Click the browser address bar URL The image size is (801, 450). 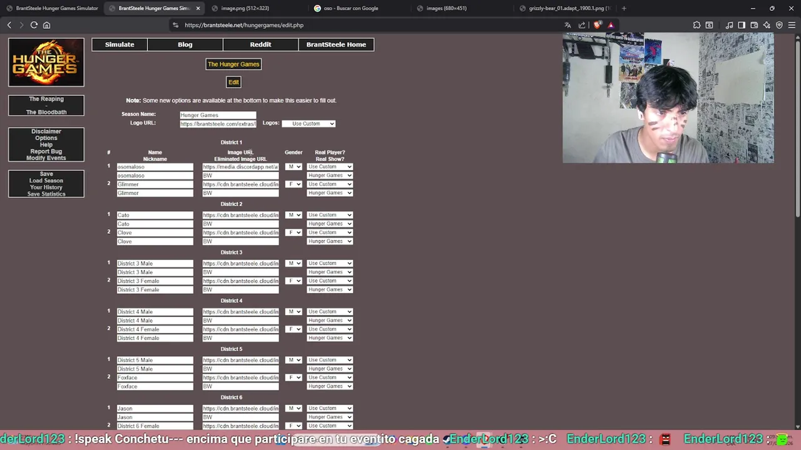[x=244, y=25]
